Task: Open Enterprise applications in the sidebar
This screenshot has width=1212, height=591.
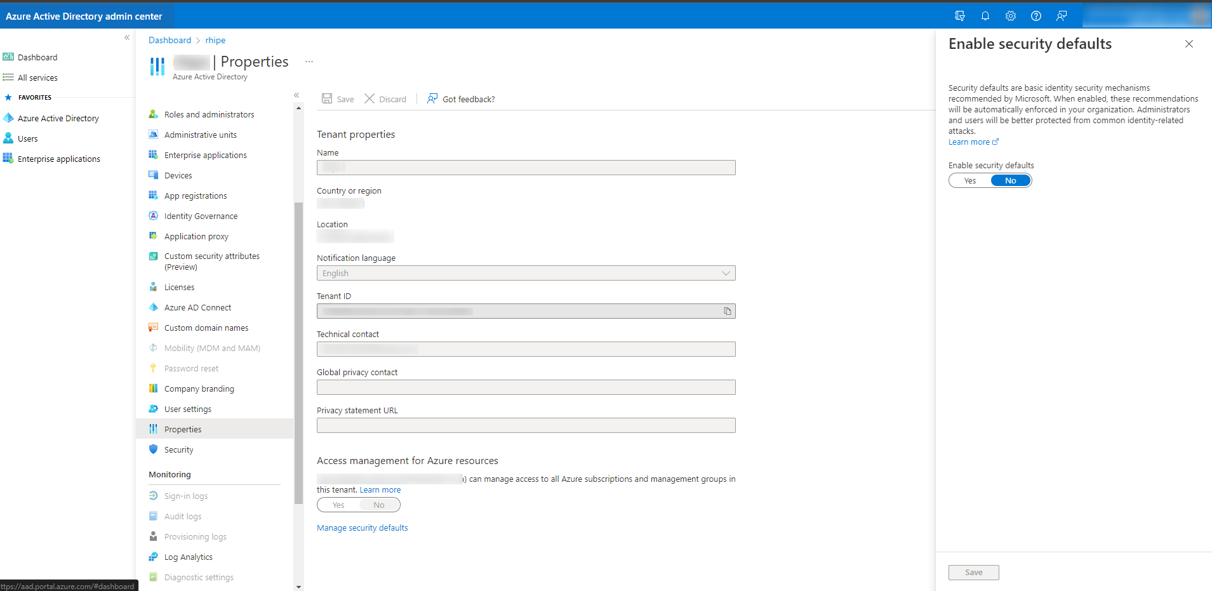Action: point(60,158)
